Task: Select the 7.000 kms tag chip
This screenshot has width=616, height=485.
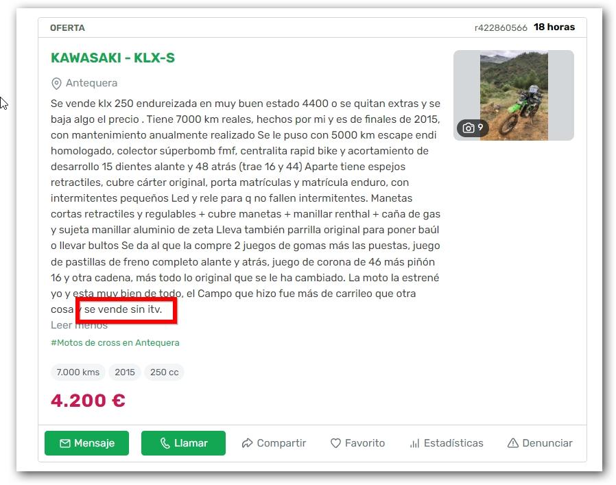Action: coord(78,372)
